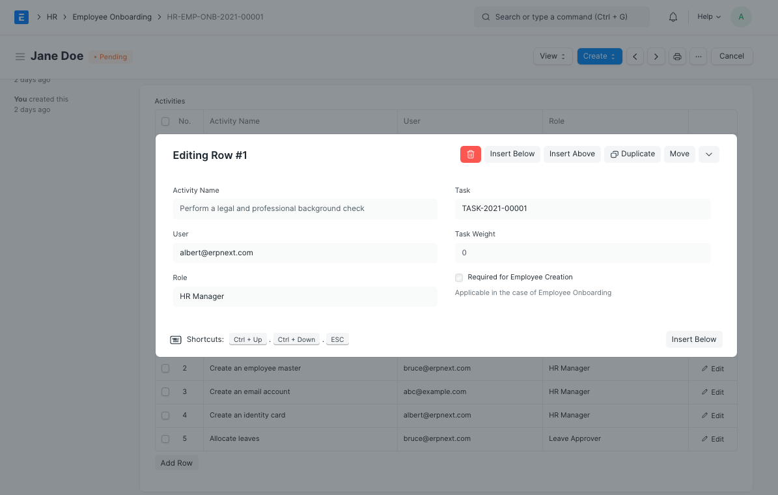Click the ERPNext logo
Viewport: 778px width, 495px height.
[21, 16]
